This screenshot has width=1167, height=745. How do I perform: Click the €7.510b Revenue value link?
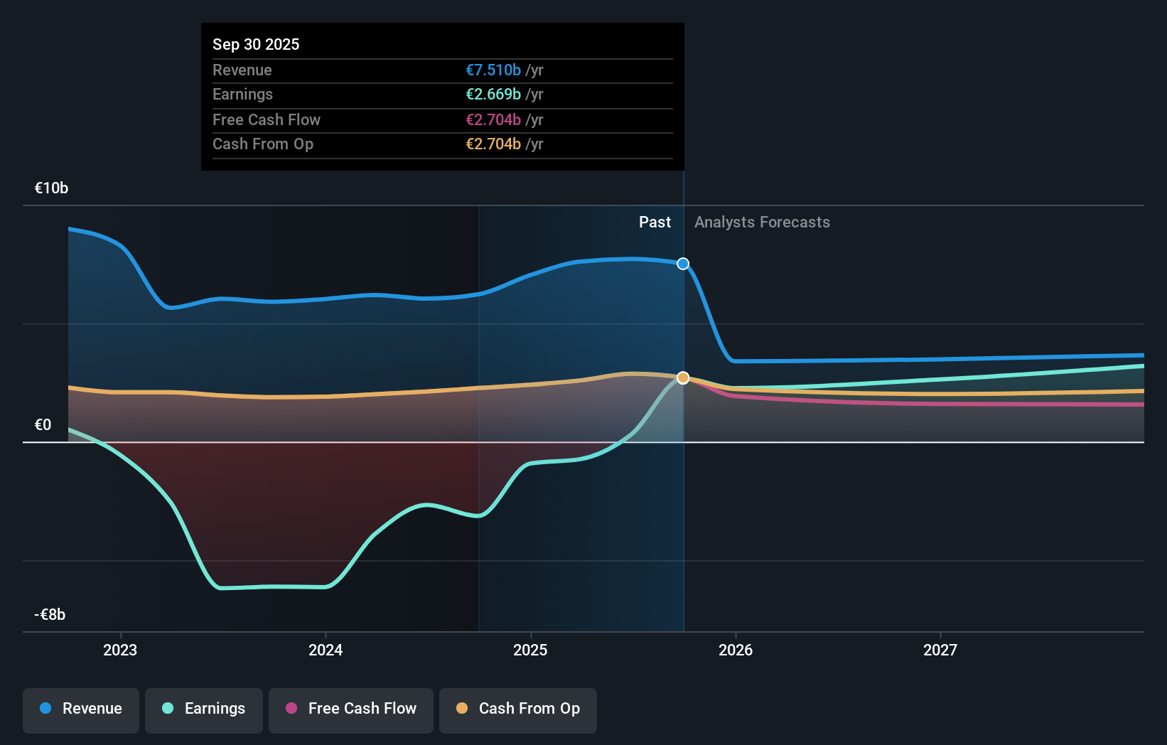[493, 70]
